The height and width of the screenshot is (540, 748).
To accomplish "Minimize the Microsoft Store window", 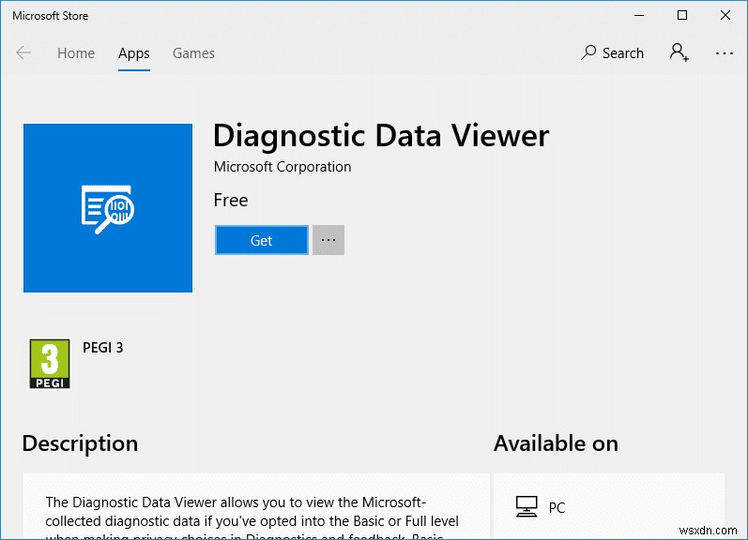I will tap(638, 15).
